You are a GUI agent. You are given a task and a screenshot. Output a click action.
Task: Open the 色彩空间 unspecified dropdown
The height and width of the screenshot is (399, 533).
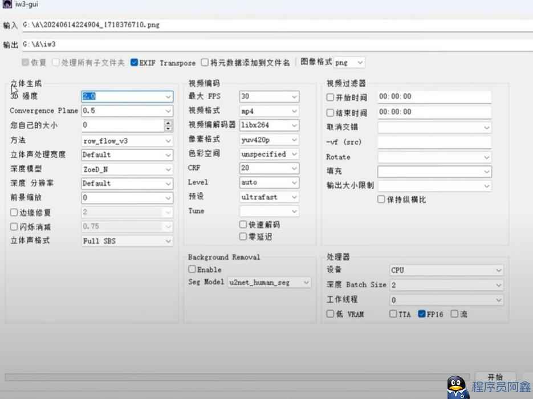pos(269,154)
